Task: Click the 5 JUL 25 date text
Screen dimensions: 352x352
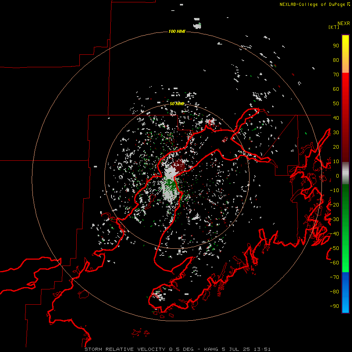Action: click(236, 349)
